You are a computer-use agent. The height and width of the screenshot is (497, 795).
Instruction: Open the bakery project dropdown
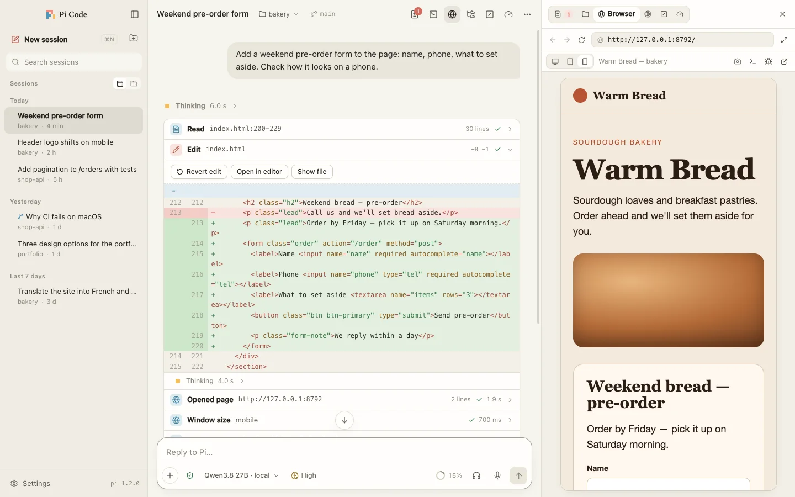pos(279,14)
